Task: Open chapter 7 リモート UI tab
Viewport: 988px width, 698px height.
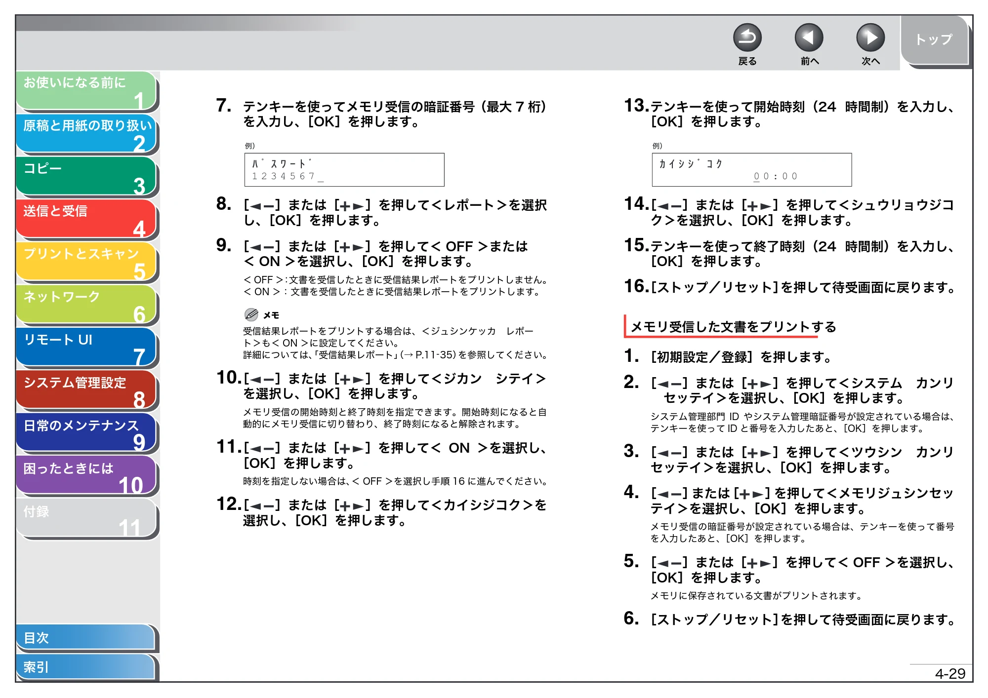Action: point(86,348)
